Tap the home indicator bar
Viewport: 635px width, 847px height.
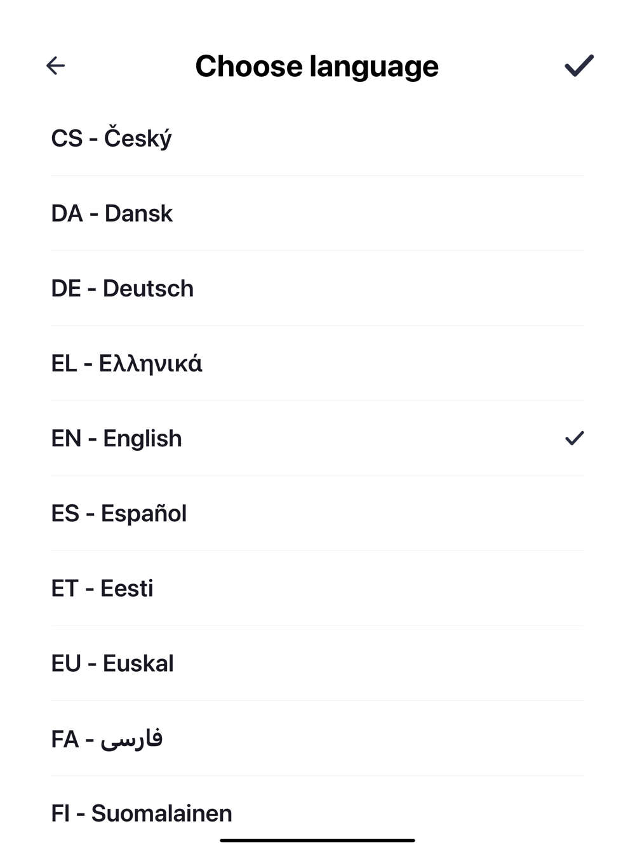(317, 840)
